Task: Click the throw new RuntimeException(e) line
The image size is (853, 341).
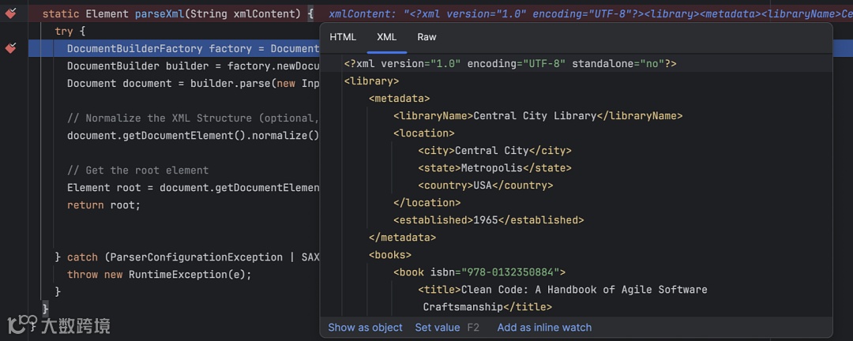Action: [160, 274]
